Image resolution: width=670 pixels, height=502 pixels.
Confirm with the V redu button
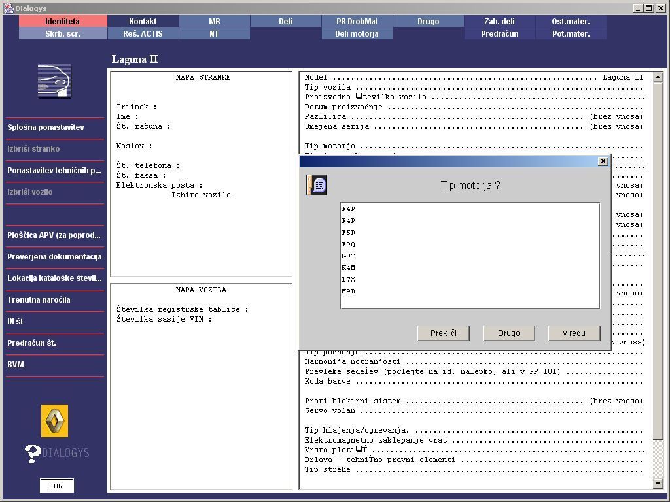click(574, 333)
